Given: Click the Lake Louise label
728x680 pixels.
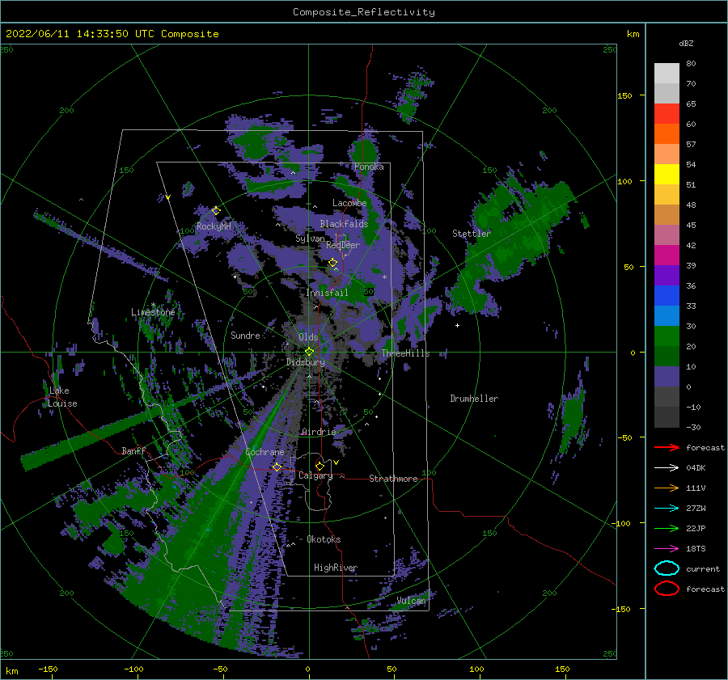Looking at the screenshot, I should pos(62,397).
